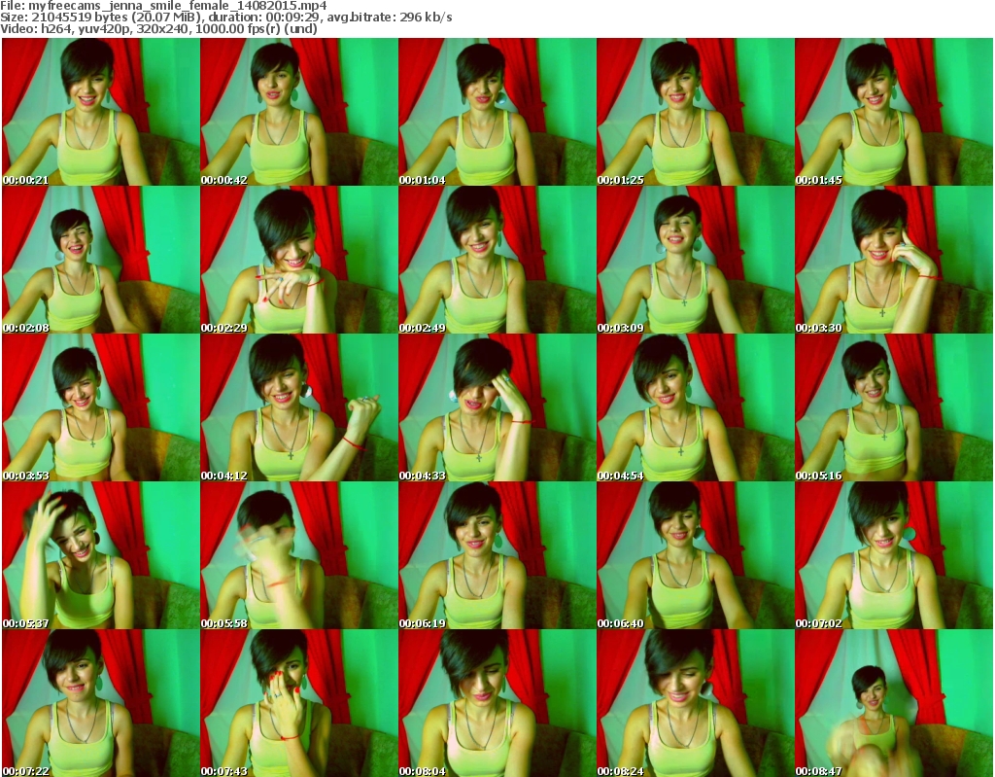Select the frame marked 00:04:12

coord(299,407)
